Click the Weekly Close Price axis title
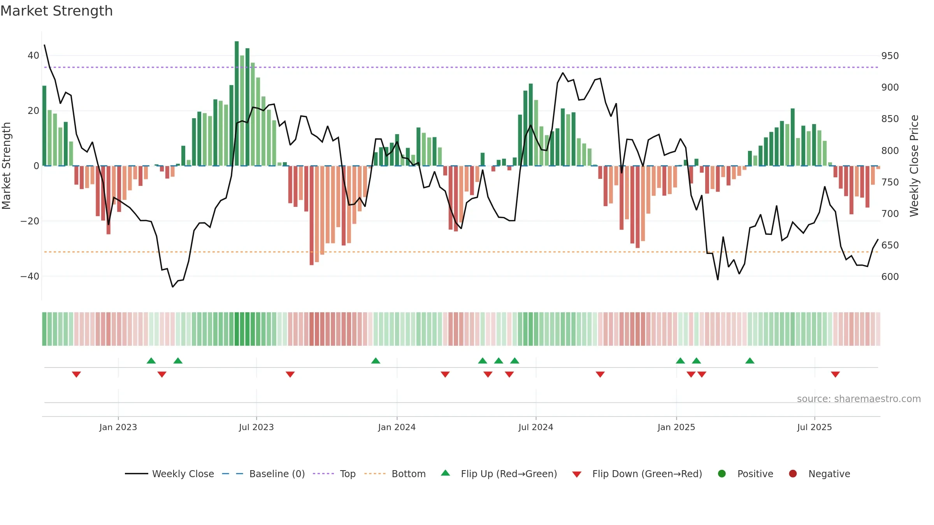The width and height of the screenshot is (934, 525). pos(914,166)
